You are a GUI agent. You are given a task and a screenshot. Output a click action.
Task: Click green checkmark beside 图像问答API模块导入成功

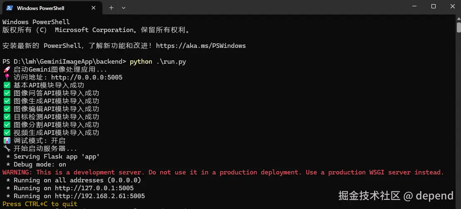(x=7, y=93)
